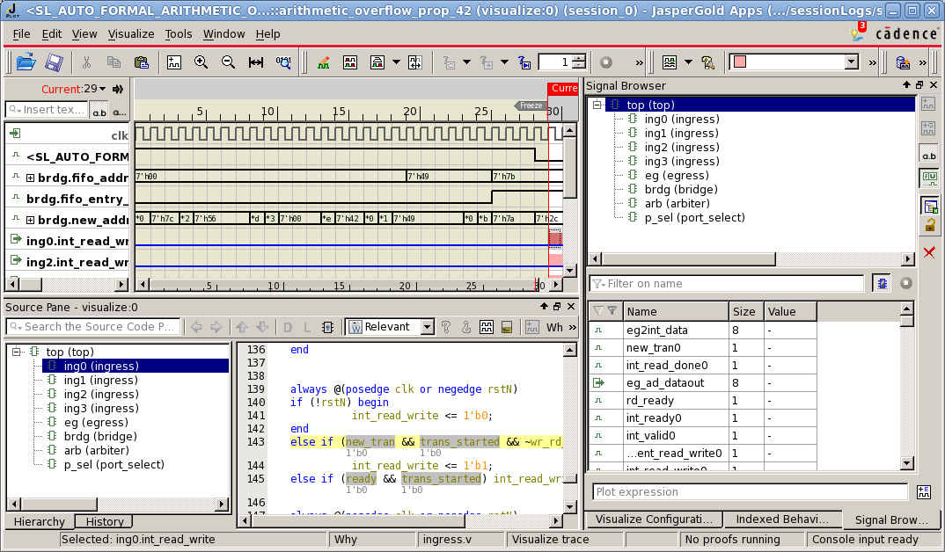Click the save floppy disk icon
The height and width of the screenshot is (552, 945).
(55, 62)
